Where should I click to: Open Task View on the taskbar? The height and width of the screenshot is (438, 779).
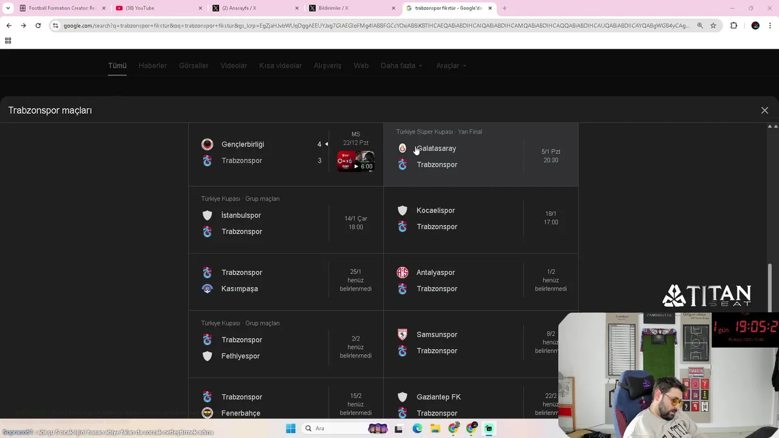click(399, 428)
